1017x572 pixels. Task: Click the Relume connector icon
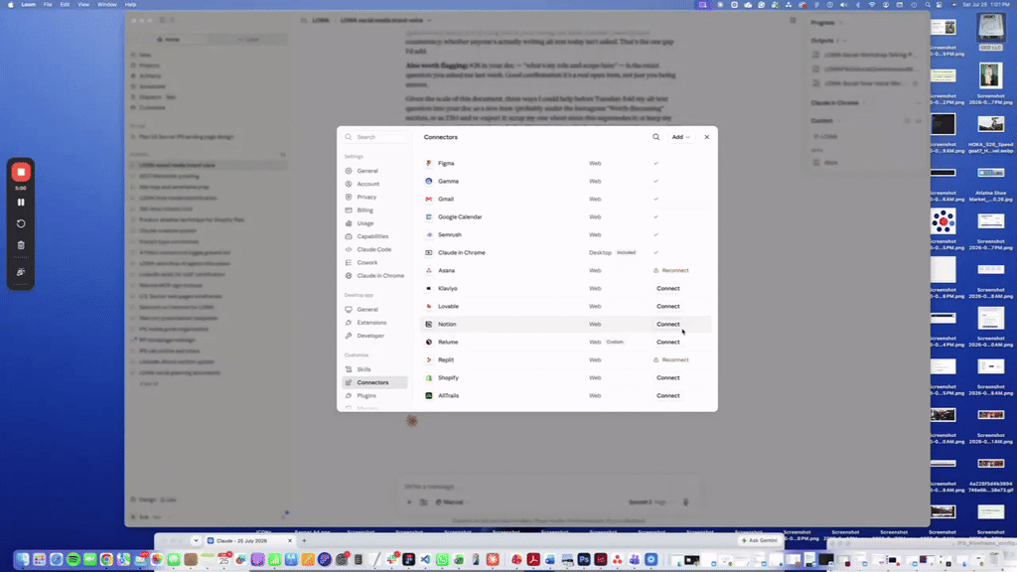pos(429,342)
